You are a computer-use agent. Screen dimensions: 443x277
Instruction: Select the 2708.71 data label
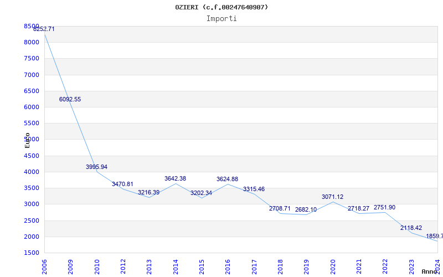280,209
